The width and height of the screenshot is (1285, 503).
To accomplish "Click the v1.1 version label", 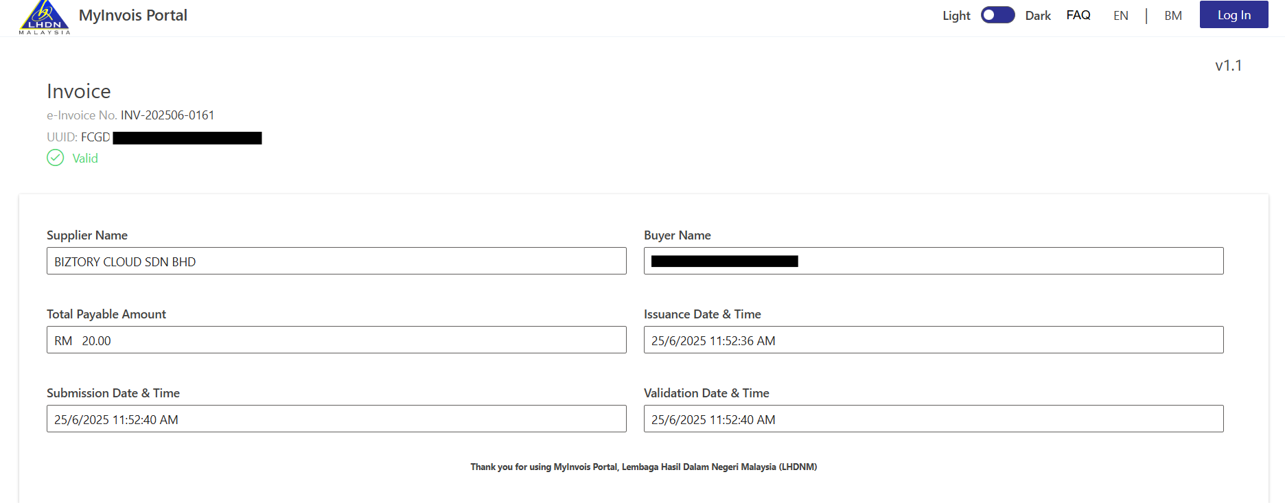I will [x=1229, y=65].
